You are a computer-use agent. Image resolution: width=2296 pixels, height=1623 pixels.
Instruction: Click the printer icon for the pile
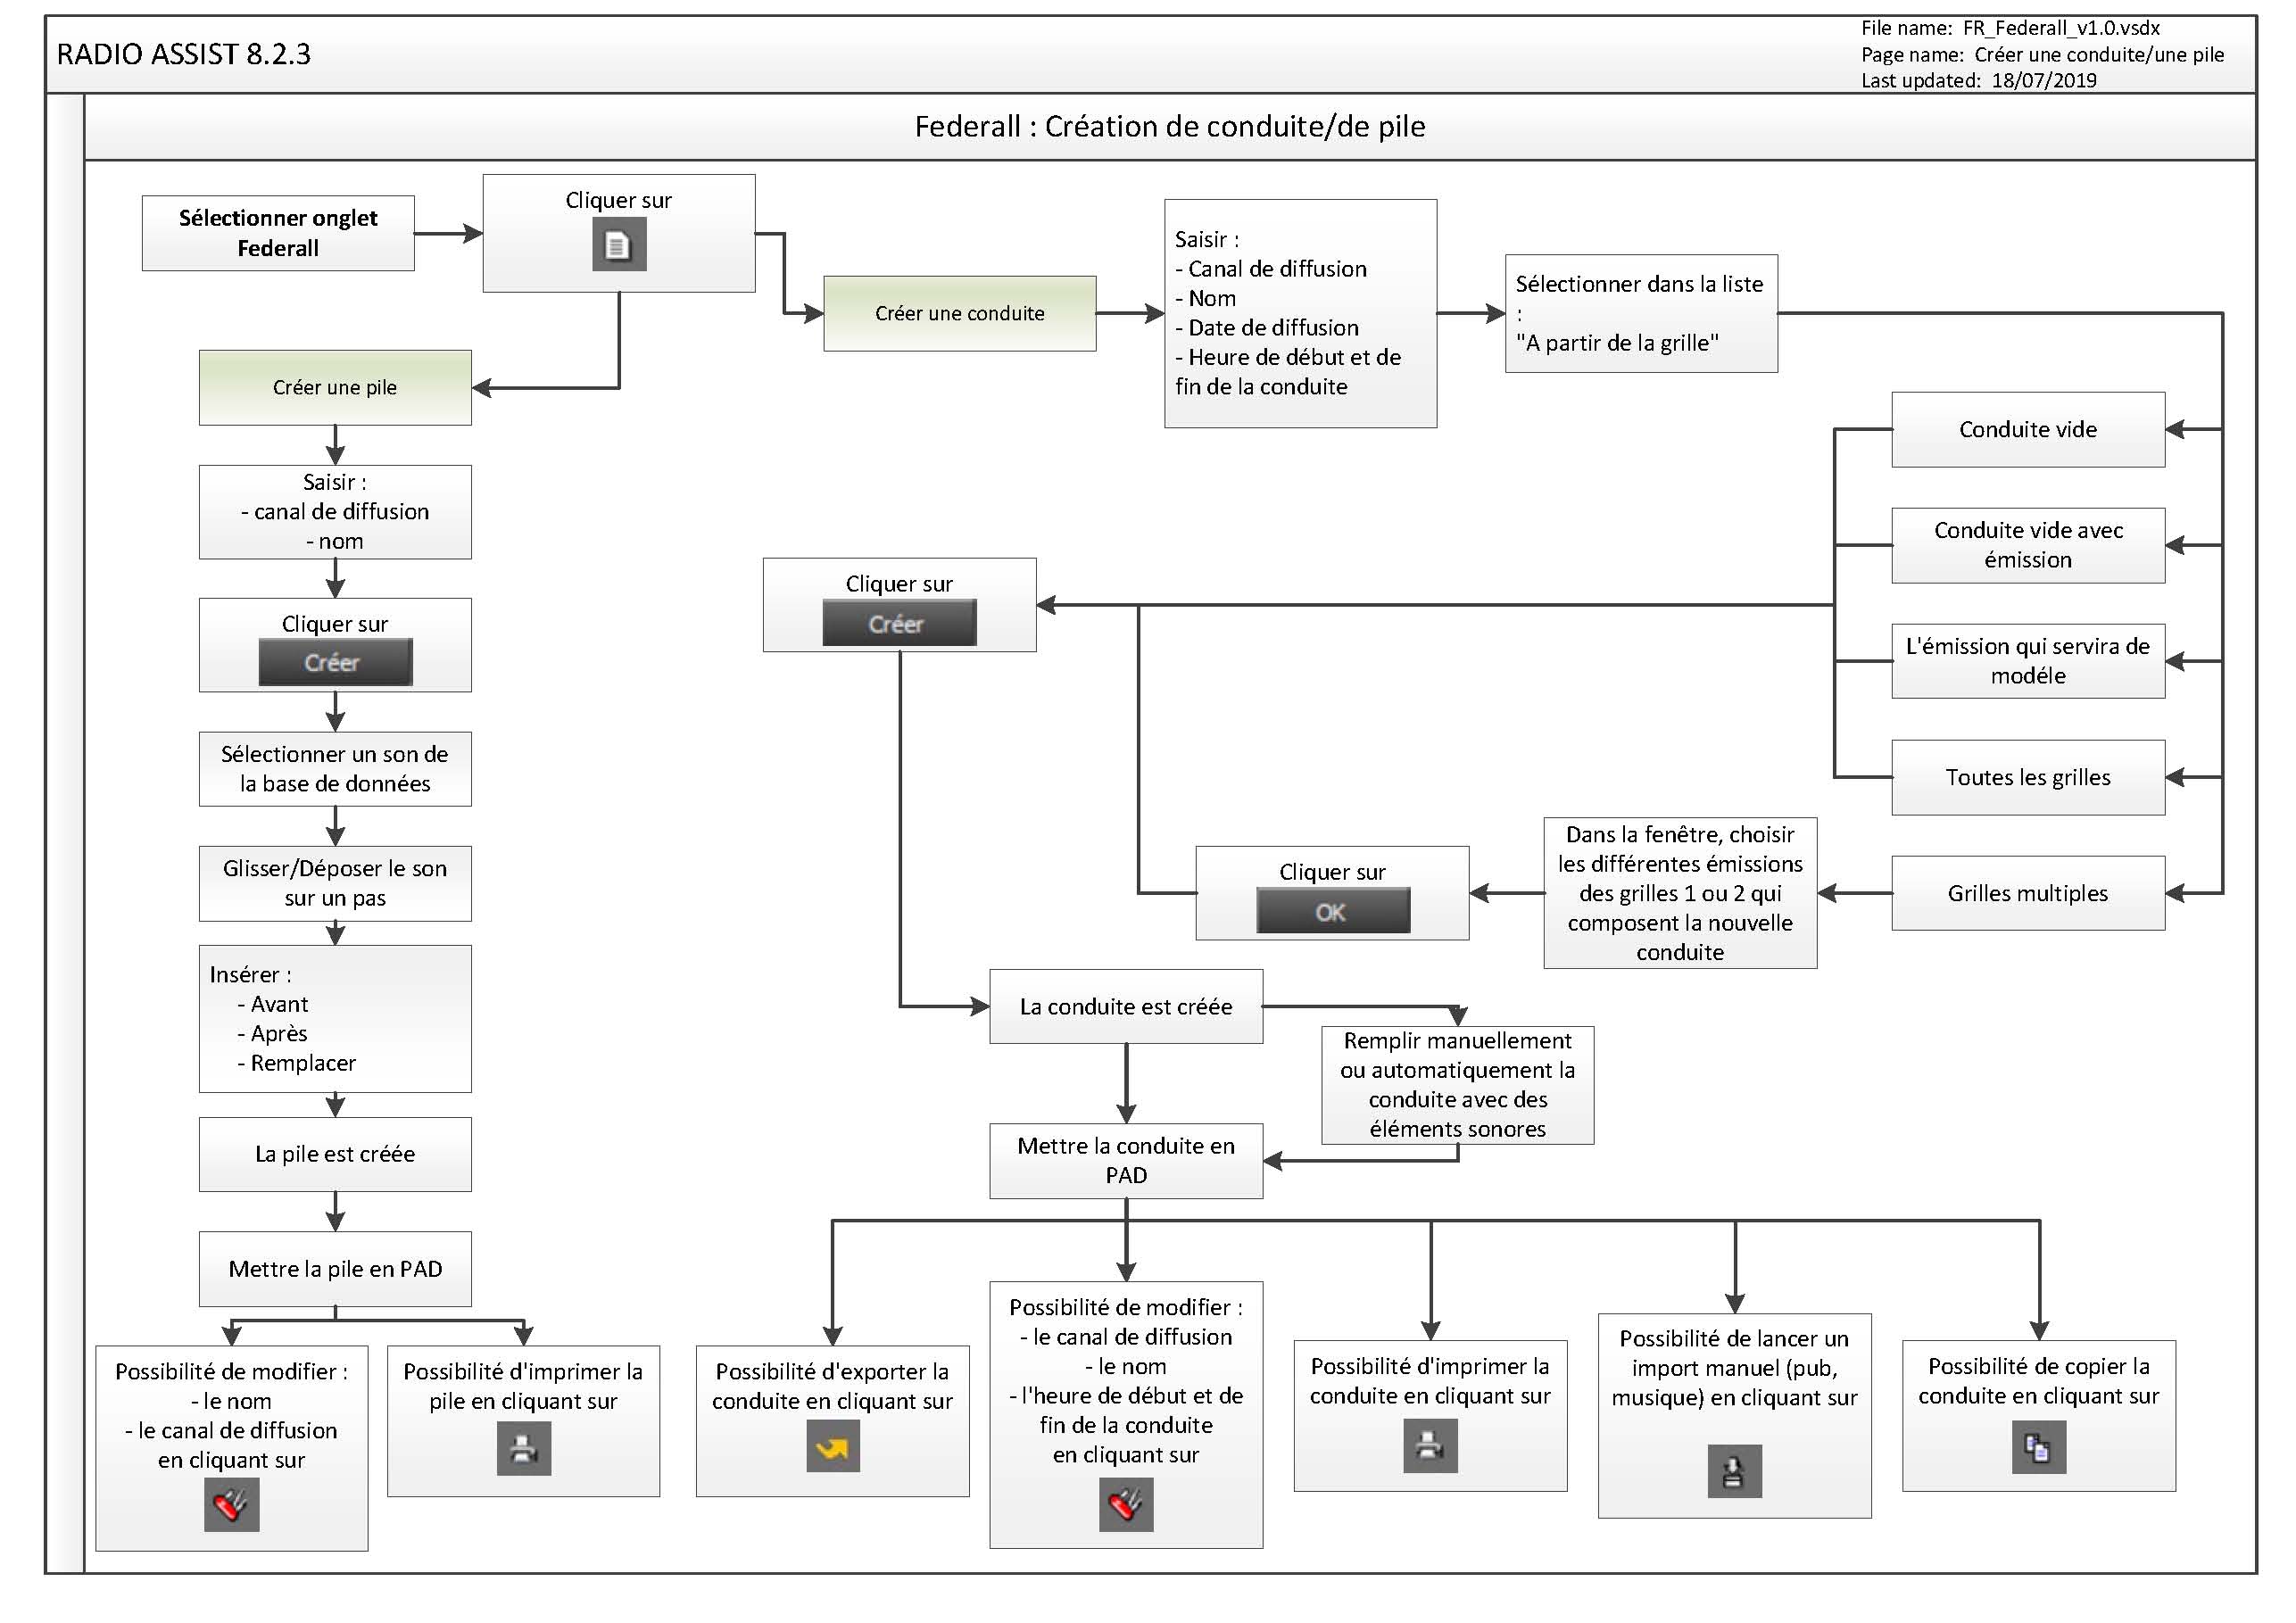tap(523, 1448)
